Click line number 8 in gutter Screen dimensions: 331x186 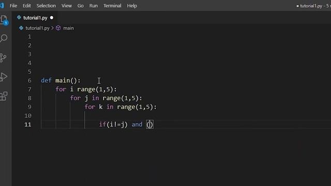(x=29, y=98)
